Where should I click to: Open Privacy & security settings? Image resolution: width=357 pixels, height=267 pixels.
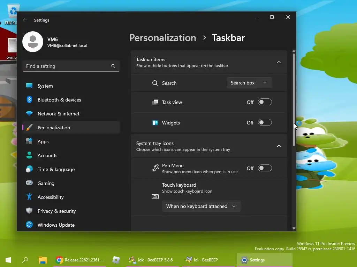click(71, 211)
